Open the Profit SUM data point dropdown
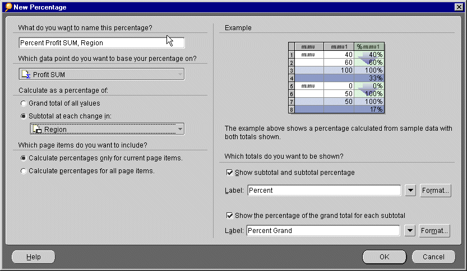The width and height of the screenshot is (467, 271). click(179, 74)
